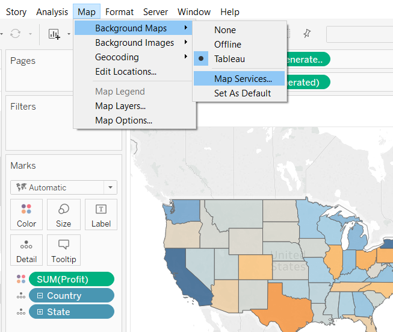
Task: Select the Offline background map option
Action: [227, 45]
